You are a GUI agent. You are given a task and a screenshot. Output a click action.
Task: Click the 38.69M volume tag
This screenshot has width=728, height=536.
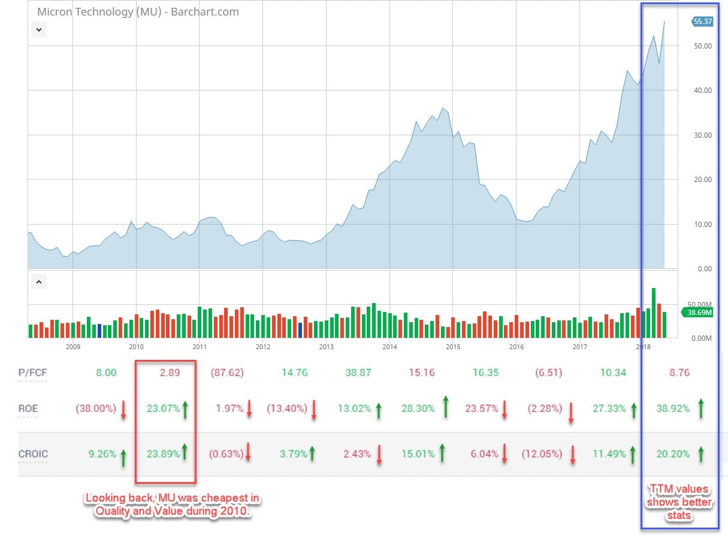(699, 312)
